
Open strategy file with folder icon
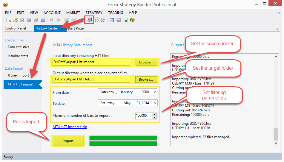pos(15,20)
